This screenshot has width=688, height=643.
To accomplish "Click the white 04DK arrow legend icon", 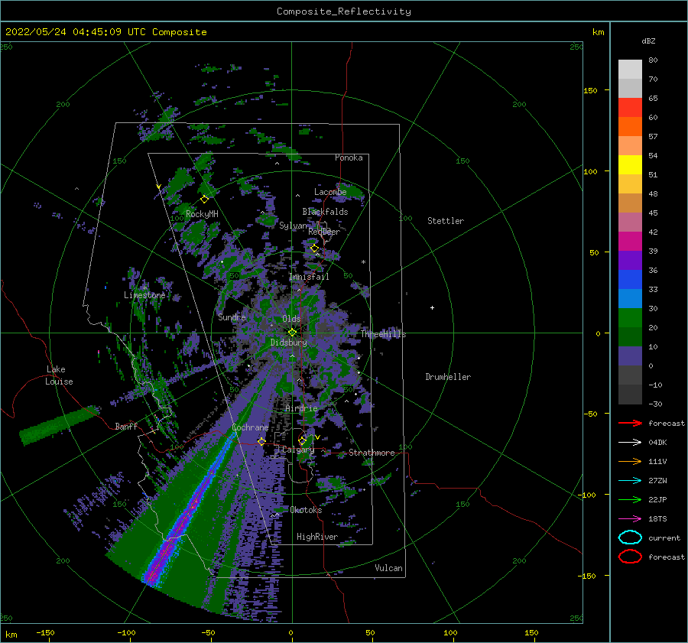I will click(x=630, y=442).
